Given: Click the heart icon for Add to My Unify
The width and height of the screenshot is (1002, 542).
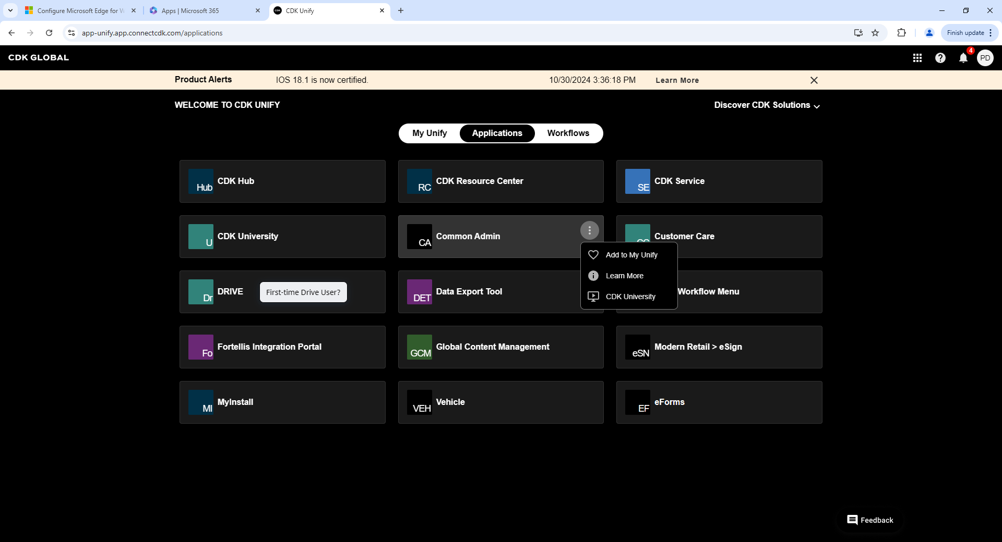Looking at the screenshot, I should (x=593, y=255).
